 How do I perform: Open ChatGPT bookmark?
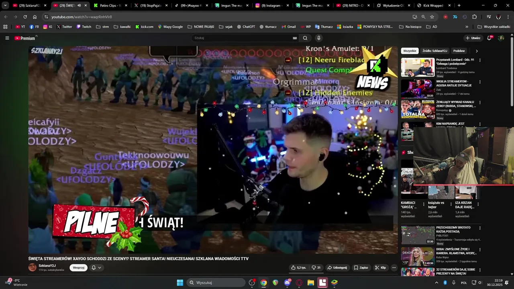pyautogui.click(x=246, y=27)
